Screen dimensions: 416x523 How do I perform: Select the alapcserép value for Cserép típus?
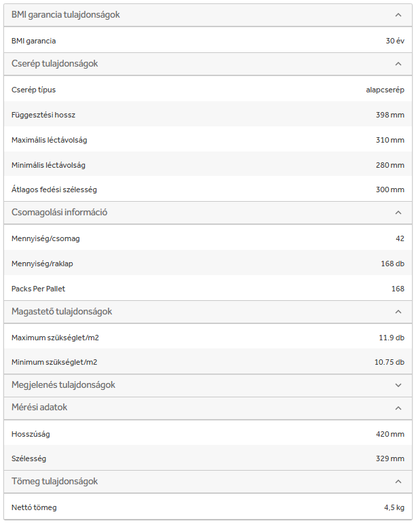(385, 90)
